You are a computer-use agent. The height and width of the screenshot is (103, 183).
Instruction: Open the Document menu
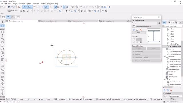[x=22, y=4]
